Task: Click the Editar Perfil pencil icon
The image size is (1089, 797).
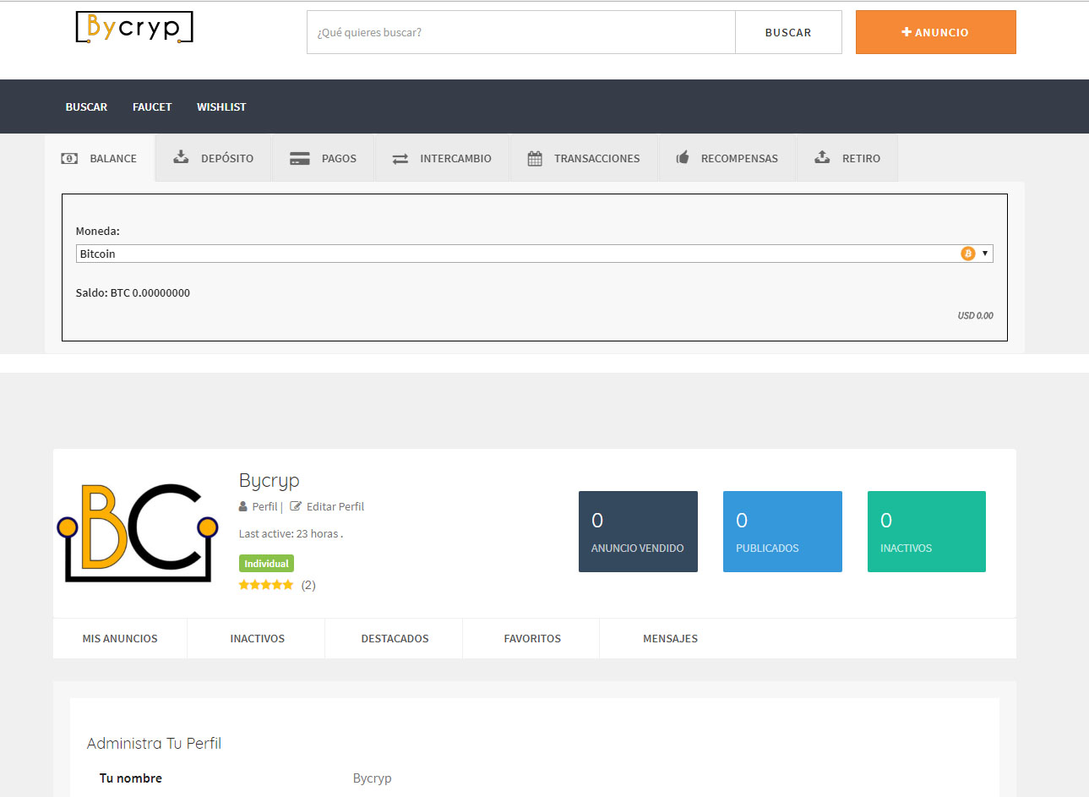Action: tap(296, 506)
